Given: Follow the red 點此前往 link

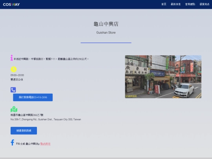Looking at the screenshot, I should [x=45, y=144].
